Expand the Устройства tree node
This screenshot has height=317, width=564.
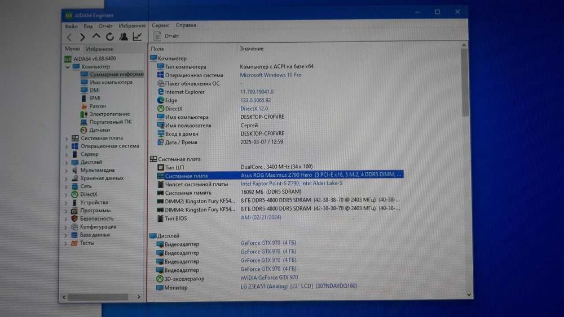click(67, 203)
